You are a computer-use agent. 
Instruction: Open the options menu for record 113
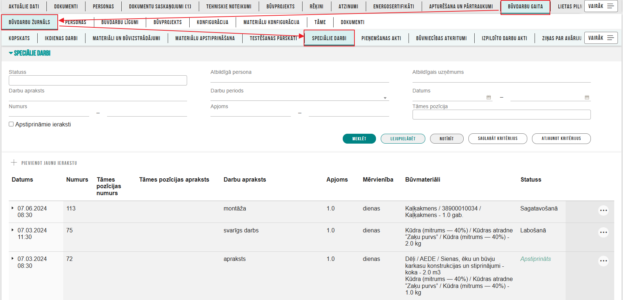[x=603, y=210]
